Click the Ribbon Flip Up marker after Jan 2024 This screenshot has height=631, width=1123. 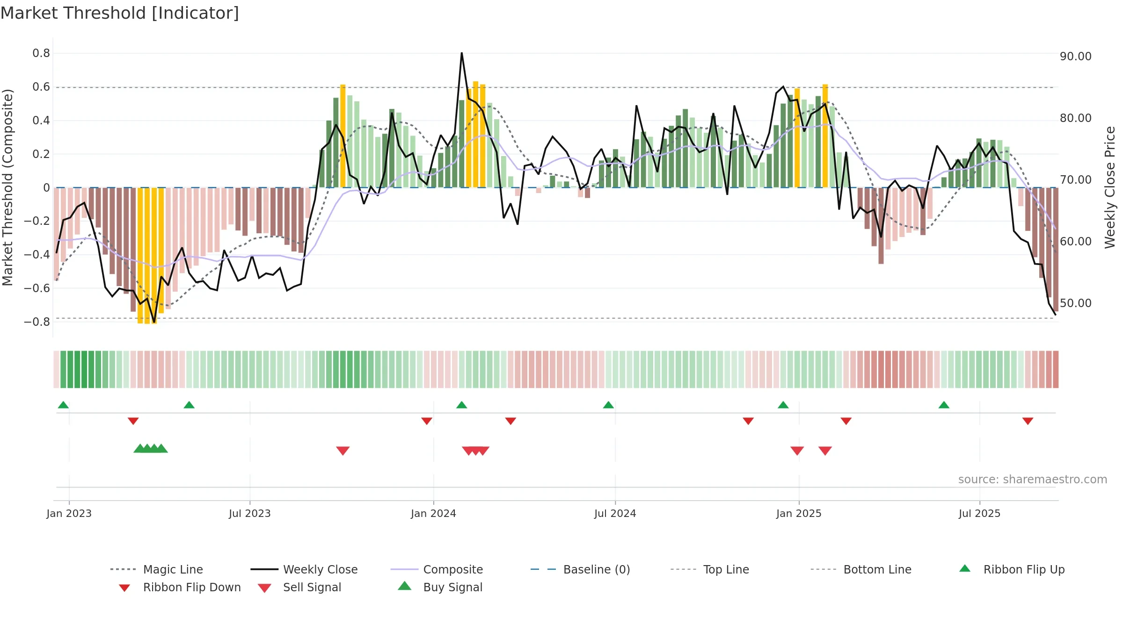[462, 405]
